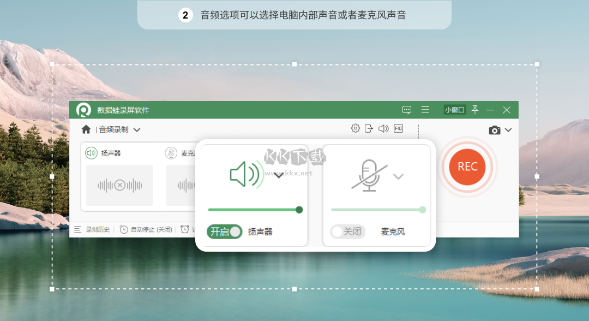Open the 录制历史 recording history
This screenshot has height=321, width=589.
point(92,230)
